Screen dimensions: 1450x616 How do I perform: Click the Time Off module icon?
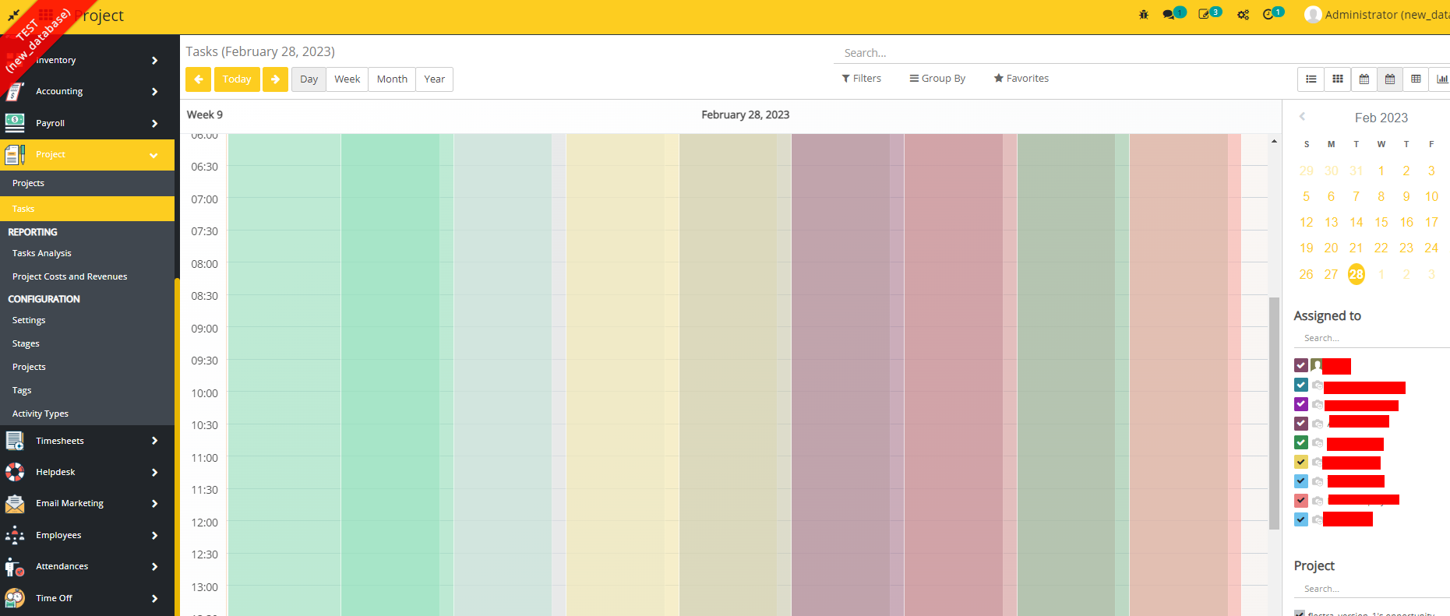point(15,598)
